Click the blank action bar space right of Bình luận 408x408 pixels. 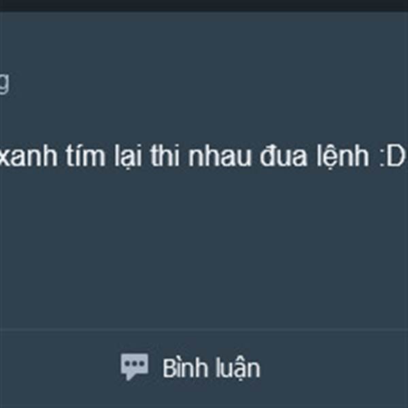click(x=336, y=367)
